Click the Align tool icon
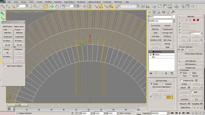 [148, 6]
